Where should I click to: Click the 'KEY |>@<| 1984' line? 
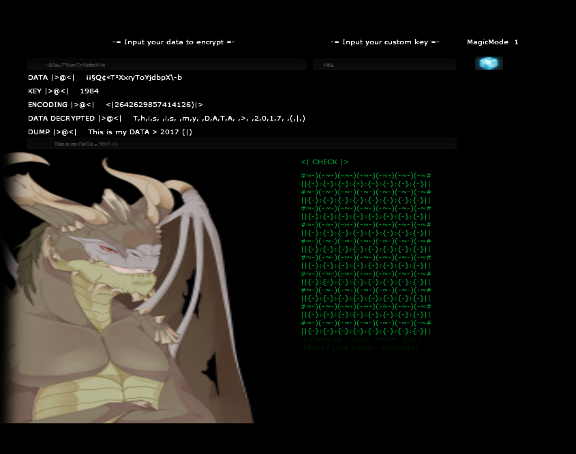tap(63, 91)
